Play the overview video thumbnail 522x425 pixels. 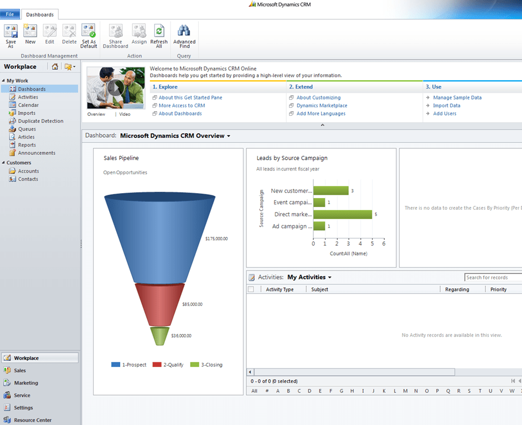tap(116, 88)
